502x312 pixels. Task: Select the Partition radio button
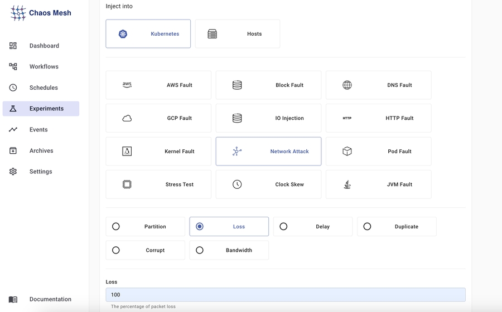click(116, 227)
